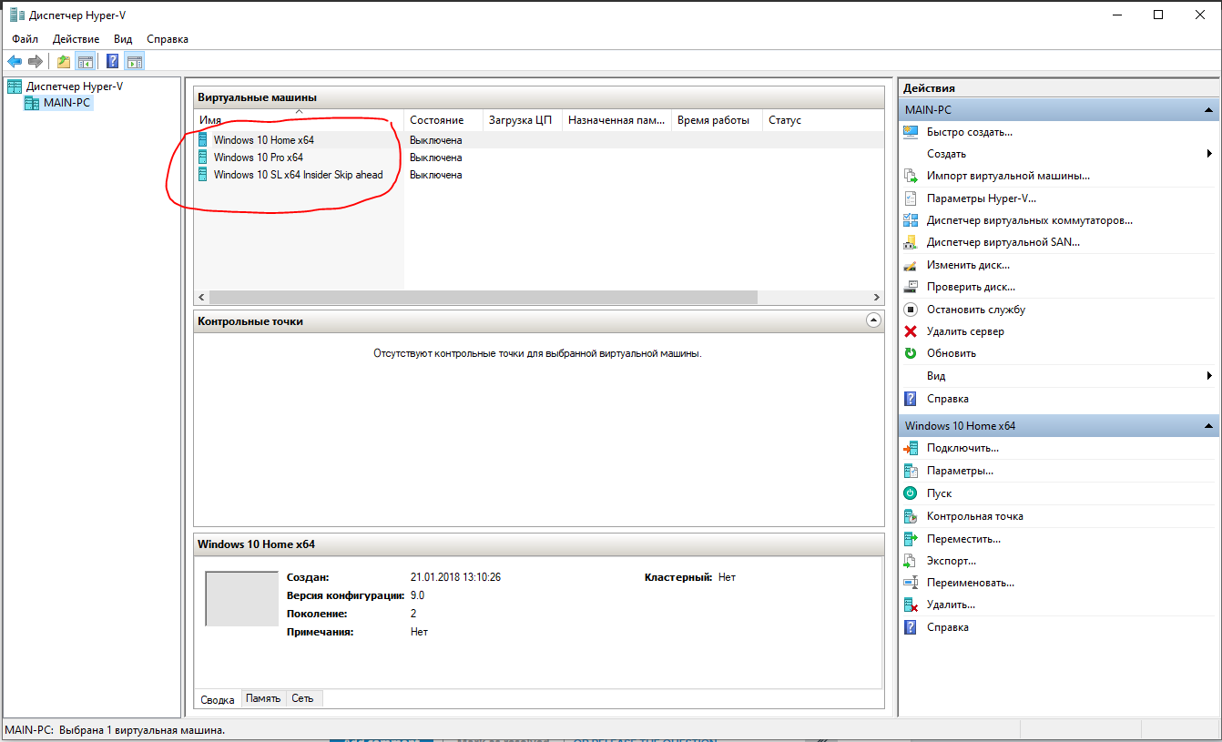The width and height of the screenshot is (1222, 742).
Task: Open VM Параметры icon in Actions
Action: coord(910,471)
